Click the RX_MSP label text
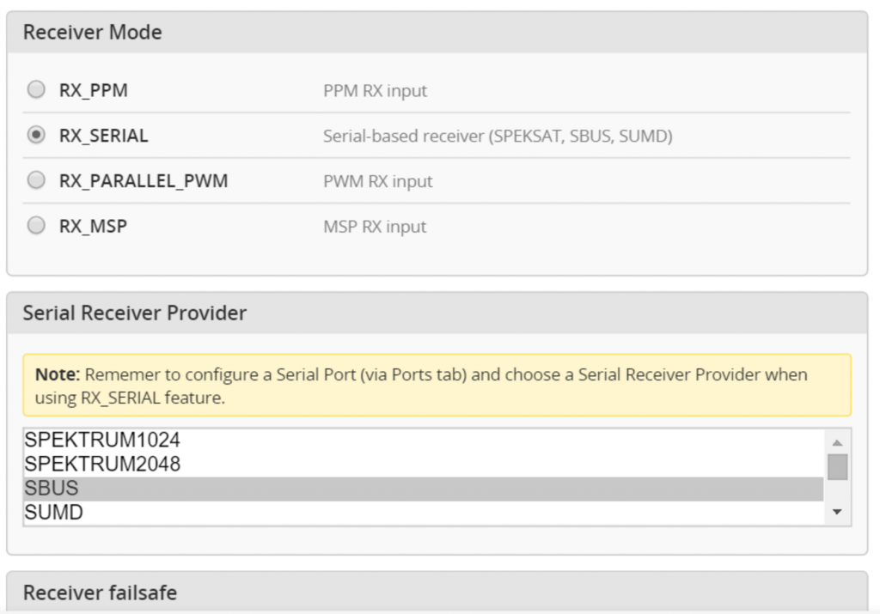 pos(93,227)
